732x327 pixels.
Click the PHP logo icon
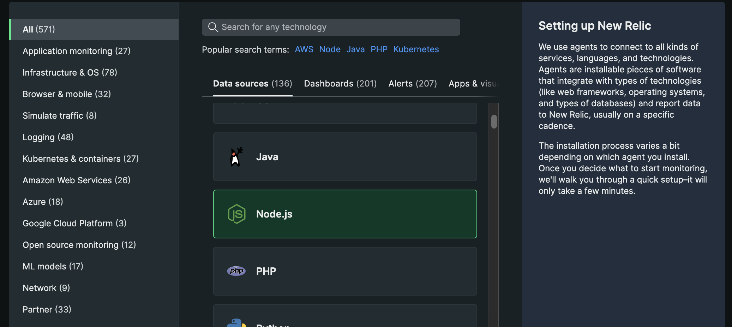pyautogui.click(x=236, y=271)
